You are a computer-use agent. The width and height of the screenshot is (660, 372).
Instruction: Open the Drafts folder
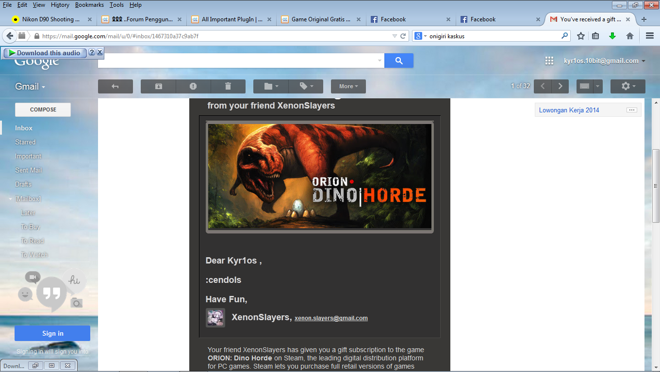point(23,184)
